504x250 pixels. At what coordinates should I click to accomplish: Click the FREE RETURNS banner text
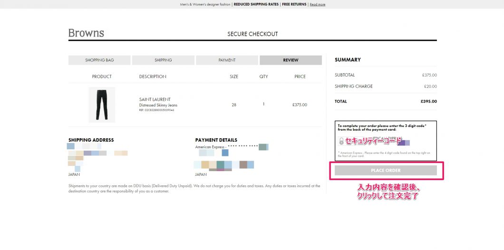click(294, 4)
